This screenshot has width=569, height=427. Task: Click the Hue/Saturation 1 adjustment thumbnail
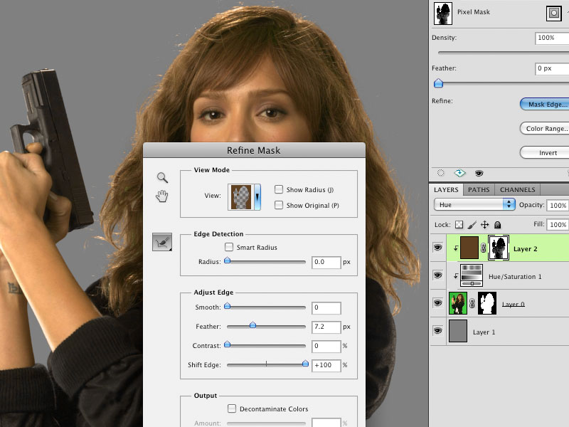471,276
